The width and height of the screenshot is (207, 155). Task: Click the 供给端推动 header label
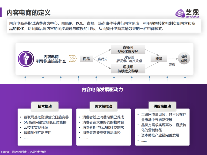(162, 106)
